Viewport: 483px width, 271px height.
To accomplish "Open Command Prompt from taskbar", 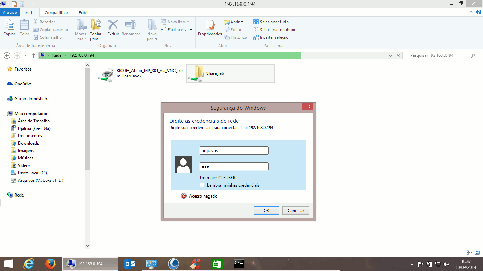I will [239, 264].
